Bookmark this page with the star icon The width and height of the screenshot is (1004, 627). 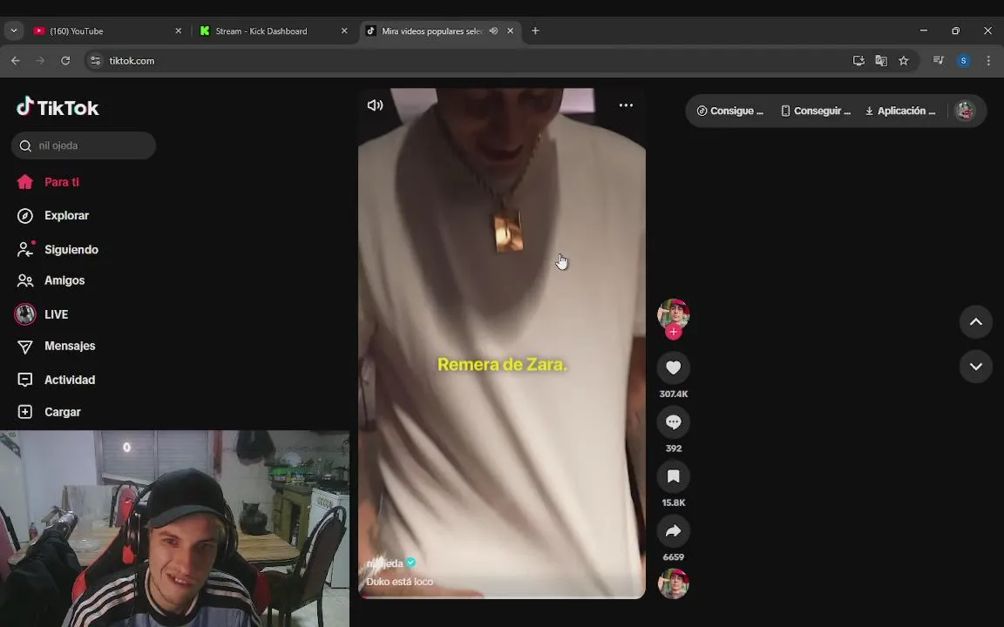[x=904, y=61]
